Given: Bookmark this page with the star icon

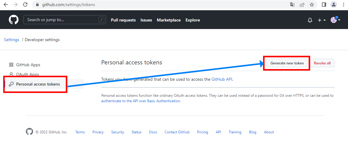Looking at the screenshot, I should click(x=312, y=5).
